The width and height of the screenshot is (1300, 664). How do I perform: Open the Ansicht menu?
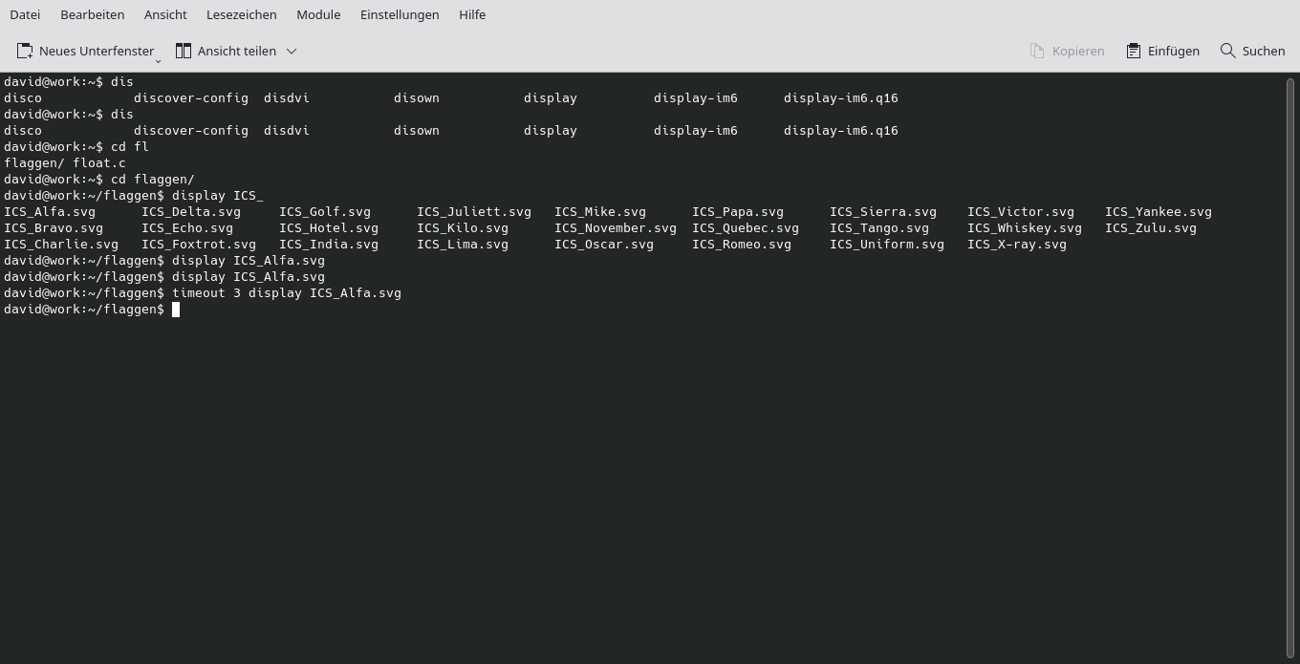tap(165, 14)
